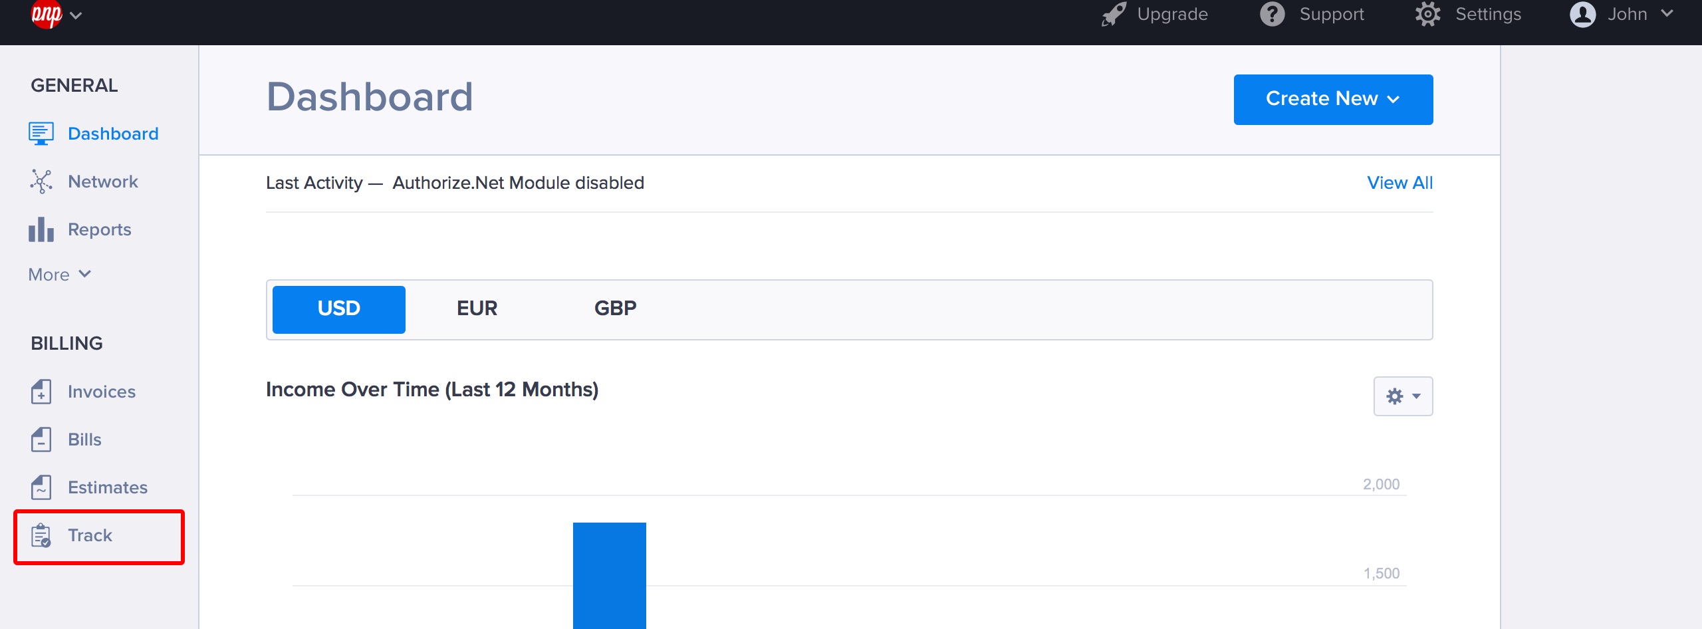Open the income chart gear options dropdown

(1403, 396)
